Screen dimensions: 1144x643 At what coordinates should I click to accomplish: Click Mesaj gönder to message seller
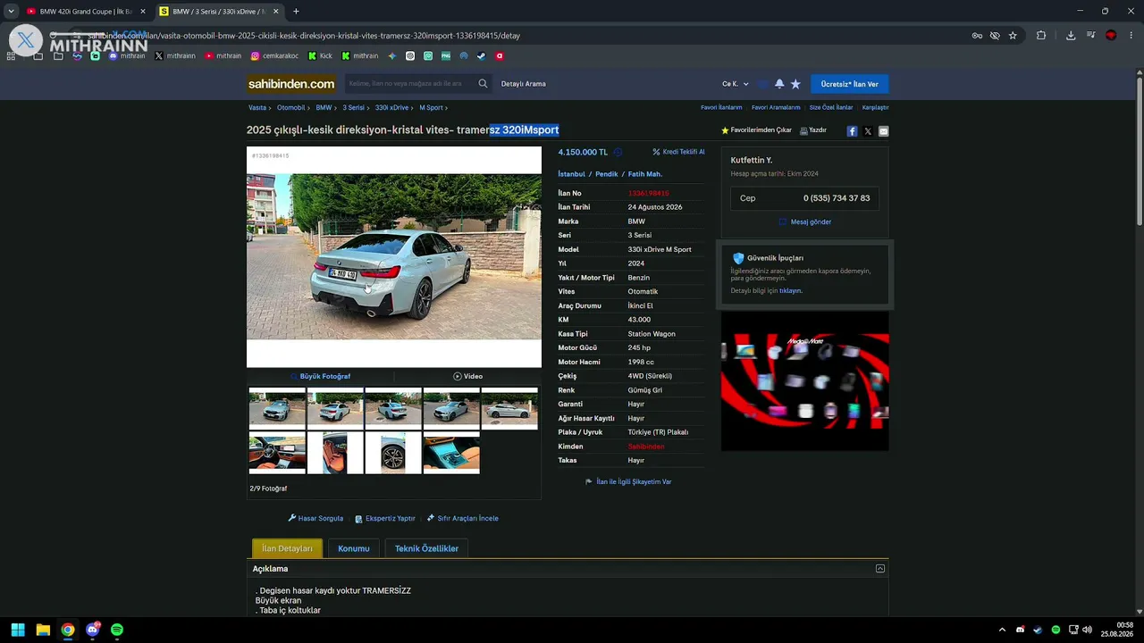coord(804,221)
